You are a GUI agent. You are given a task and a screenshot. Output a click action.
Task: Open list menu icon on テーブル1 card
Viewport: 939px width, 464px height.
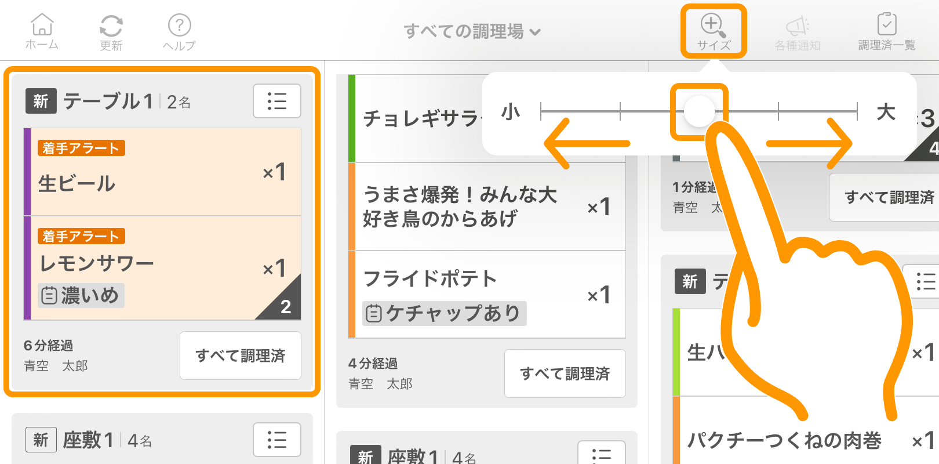277,101
